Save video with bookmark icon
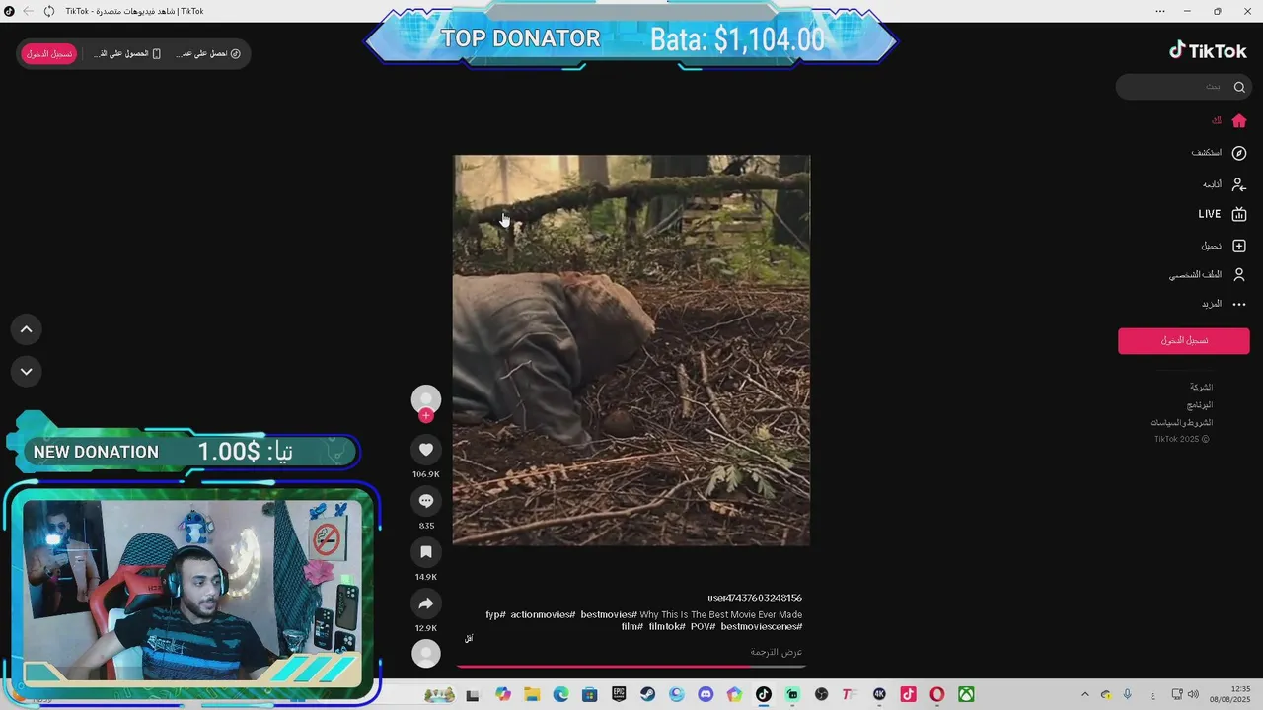This screenshot has width=1263, height=710. coord(426,552)
